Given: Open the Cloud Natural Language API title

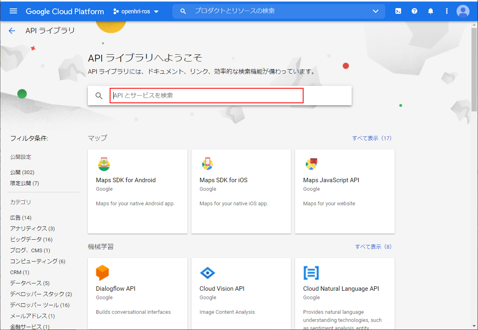Looking at the screenshot, I should 341,289.
